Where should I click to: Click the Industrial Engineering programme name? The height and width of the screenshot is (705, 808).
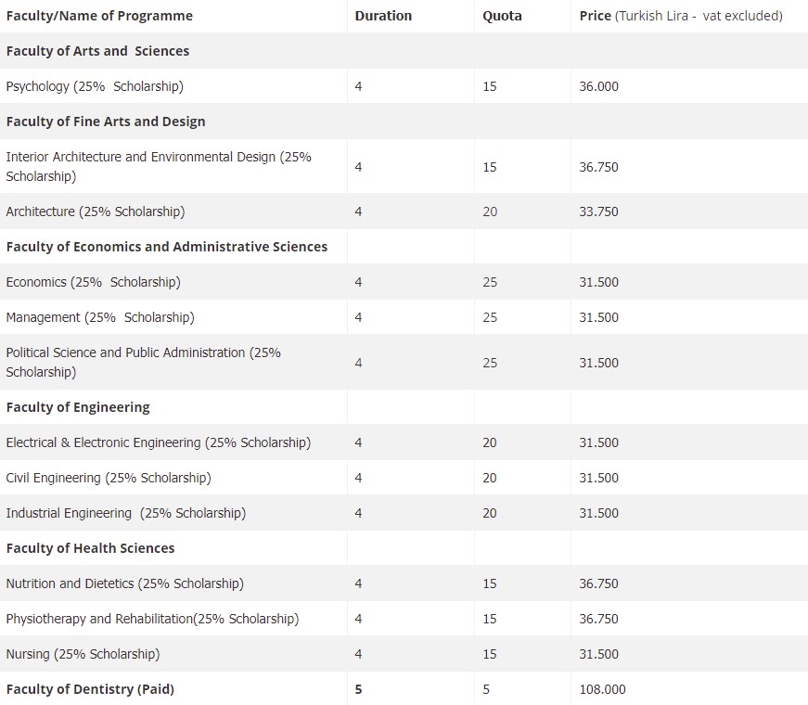(126, 513)
